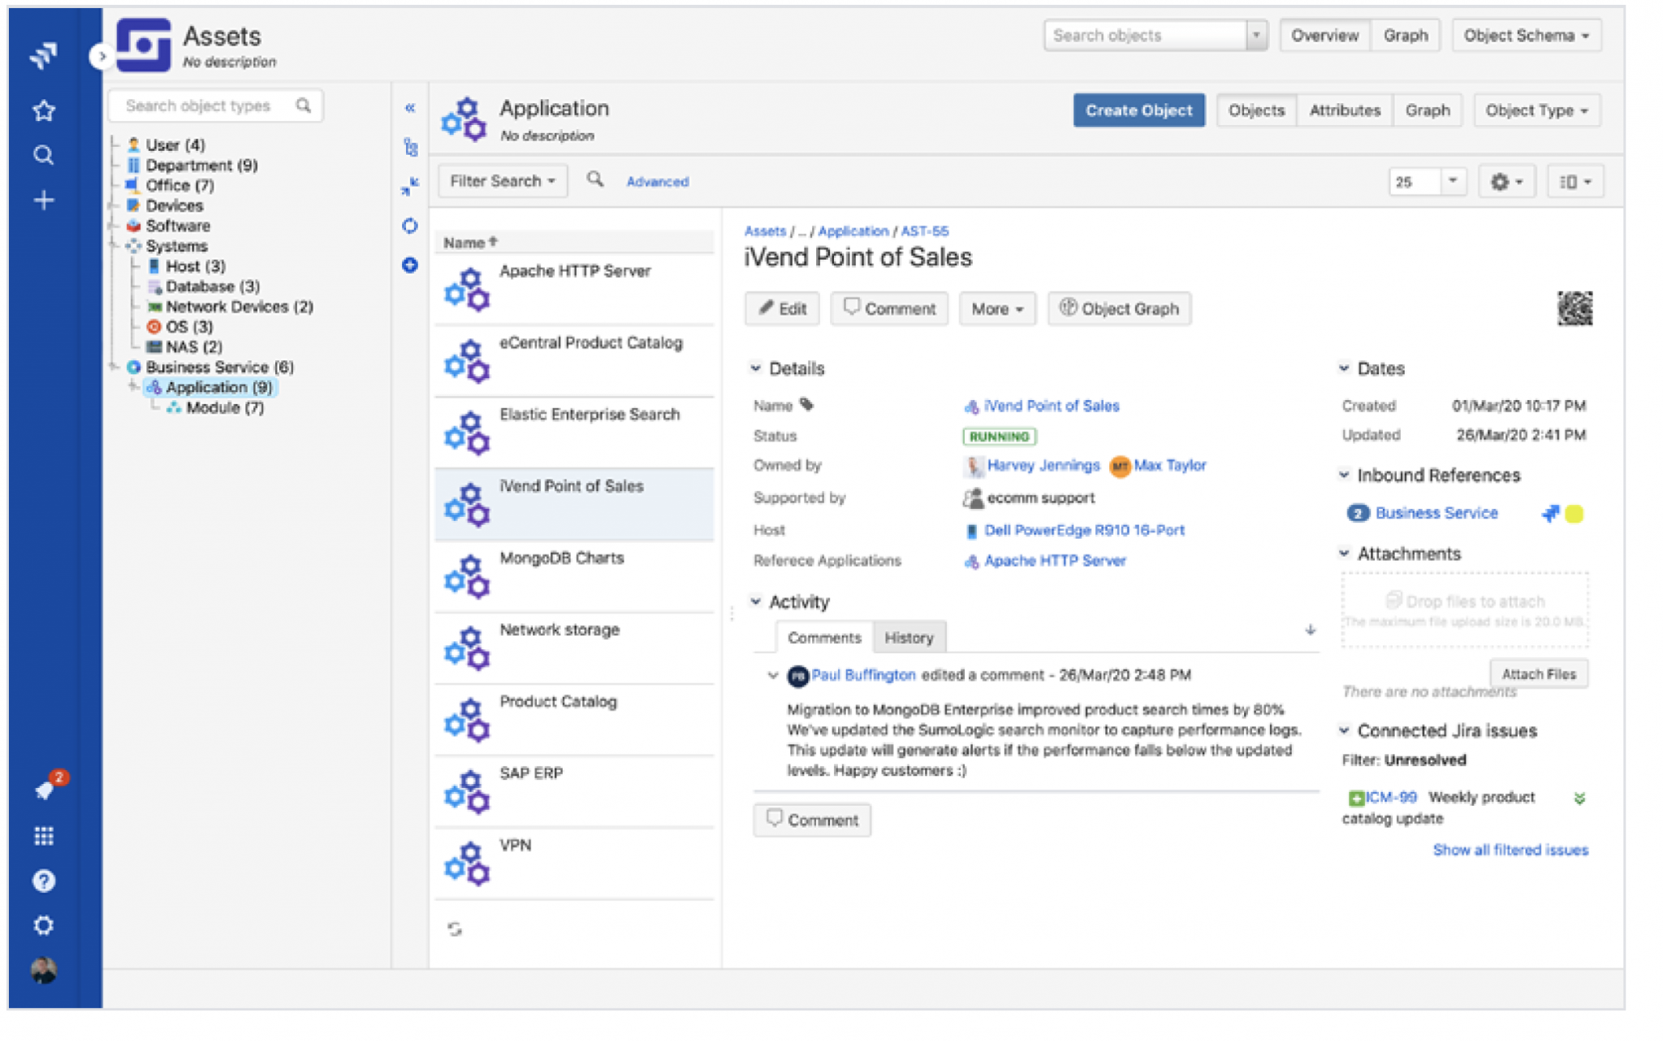Click the yellow status dot beside Business Service
Viewport: 1663px width, 1042px height.
tap(1574, 513)
